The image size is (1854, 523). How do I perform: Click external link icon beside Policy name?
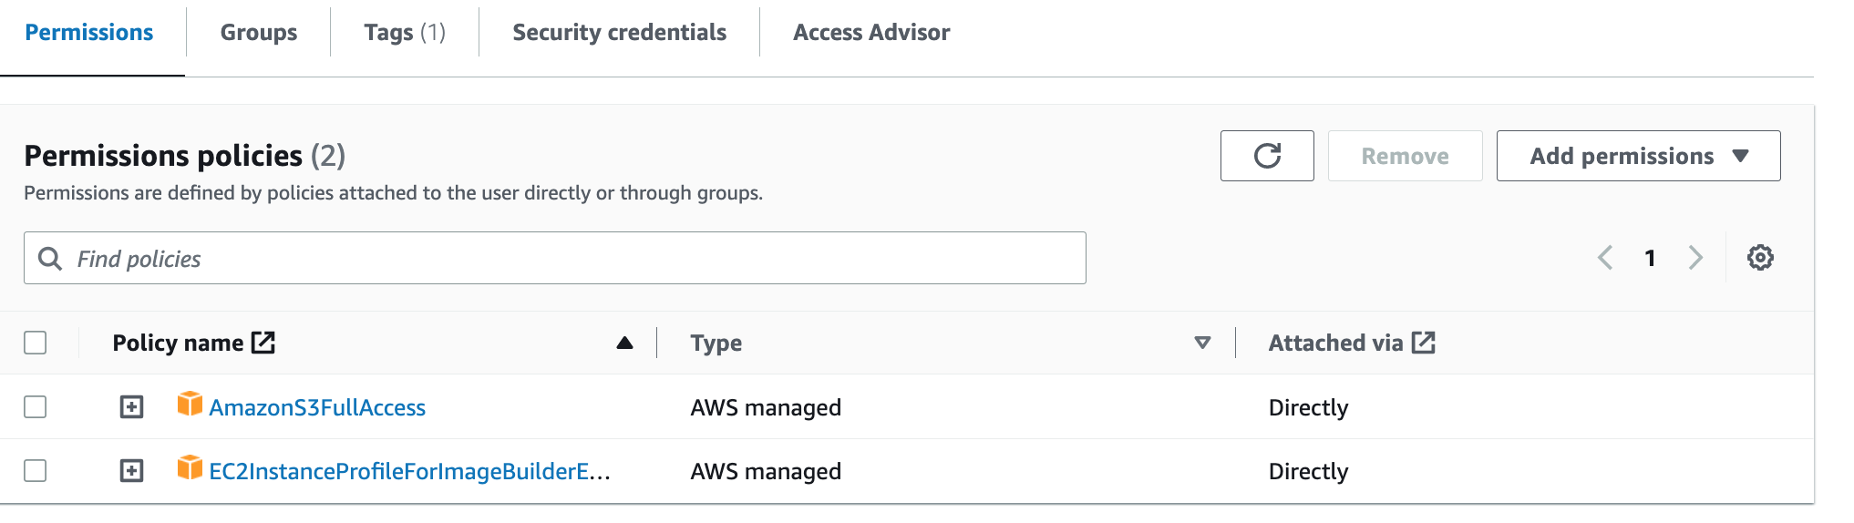pyautogui.click(x=263, y=343)
